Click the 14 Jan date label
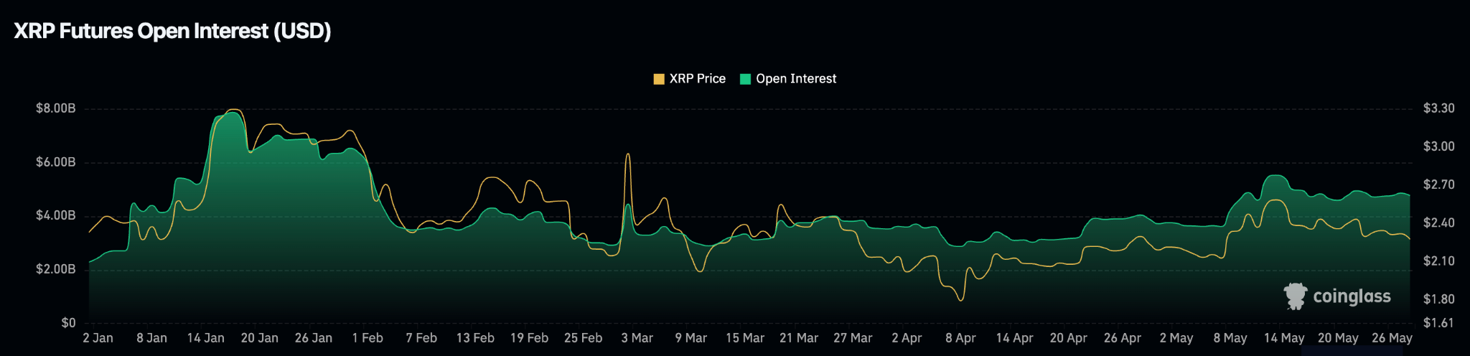This screenshot has width=1470, height=356. tap(205, 338)
